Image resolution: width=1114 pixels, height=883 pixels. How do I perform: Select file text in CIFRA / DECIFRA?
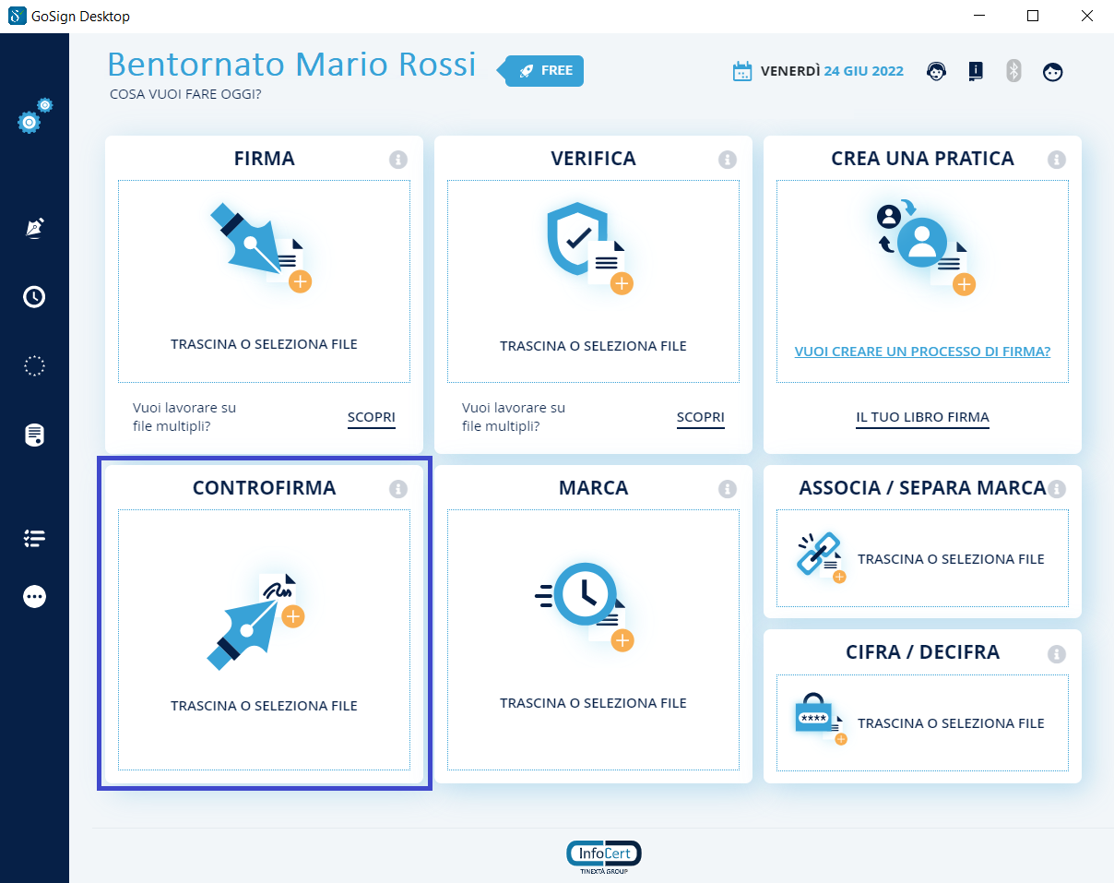[x=951, y=723]
